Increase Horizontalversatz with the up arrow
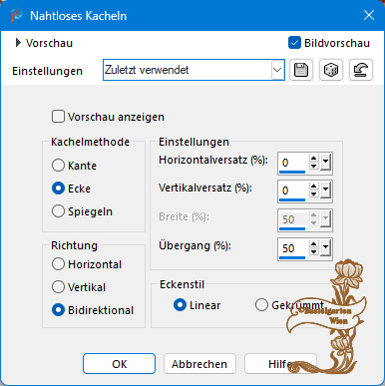This screenshot has height=386, width=385. (x=314, y=159)
